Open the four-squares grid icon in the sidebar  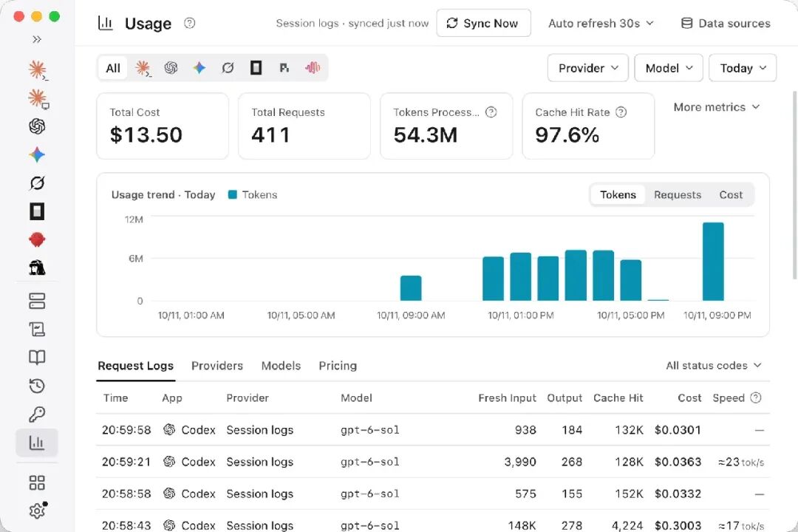pyautogui.click(x=37, y=482)
